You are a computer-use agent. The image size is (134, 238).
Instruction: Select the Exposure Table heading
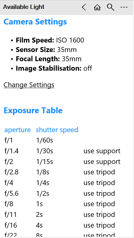(33, 110)
